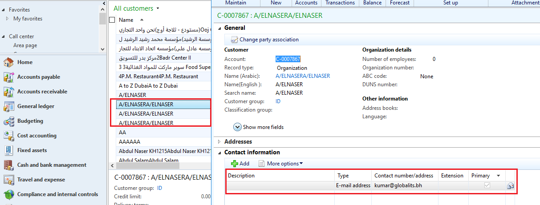Open the Budgeting module icon
The image size is (540, 205).
tap(8, 121)
